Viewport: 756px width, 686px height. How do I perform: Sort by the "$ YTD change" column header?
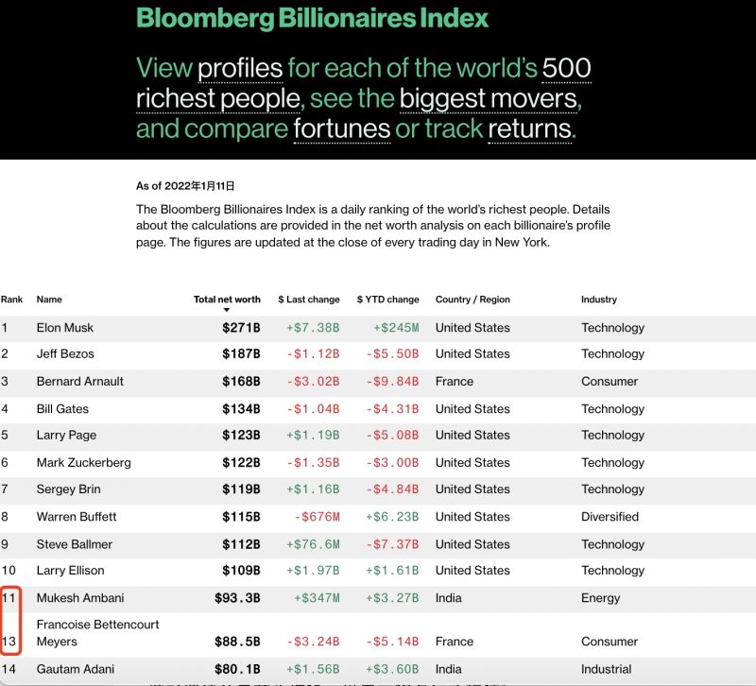pyautogui.click(x=387, y=300)
